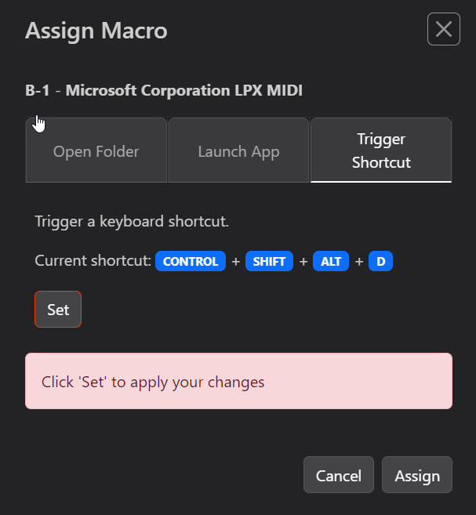476x515 pixels.
Task: Click plus sign between ALT and D
Action: pos(359,262)
